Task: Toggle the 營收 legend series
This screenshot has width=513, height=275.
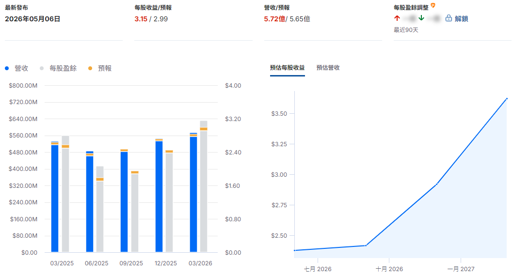Action: click(x=16, y=68)
